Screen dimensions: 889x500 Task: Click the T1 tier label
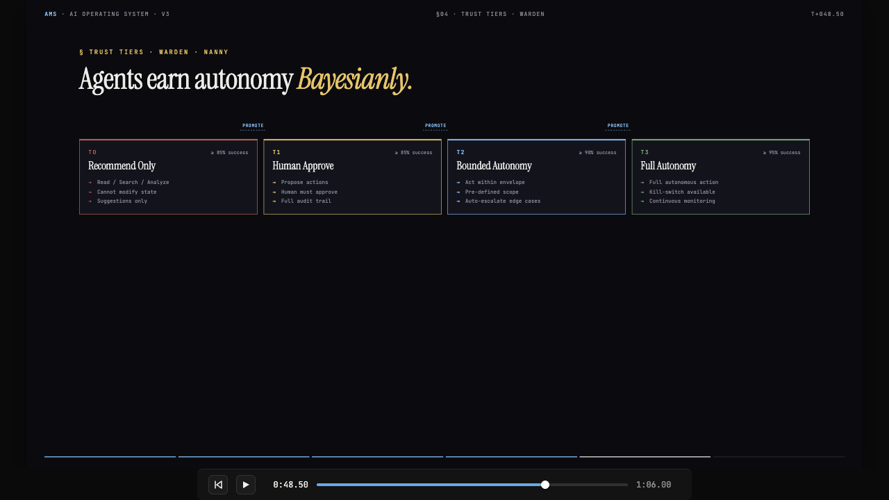click(x=276, y=152)
